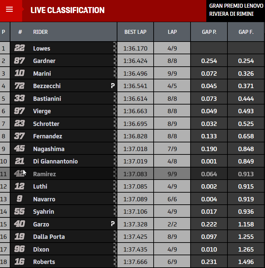Click the pit 'P' icon beside Bezzecchi
This screenshot has height=268, width=265.
113,86
